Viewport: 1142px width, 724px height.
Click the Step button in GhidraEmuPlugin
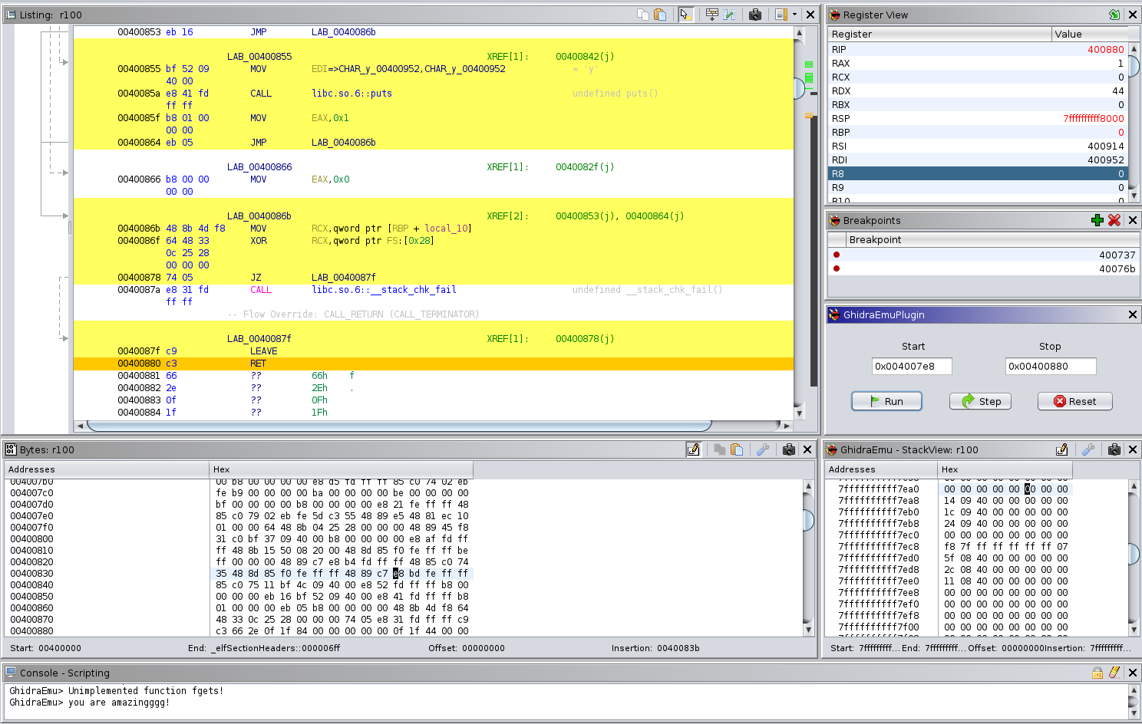(x=980, y=401)
